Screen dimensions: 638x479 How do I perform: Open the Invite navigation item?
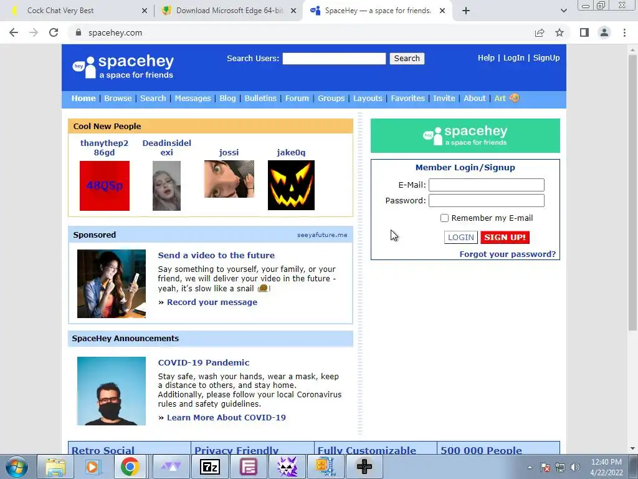[444, 98]
